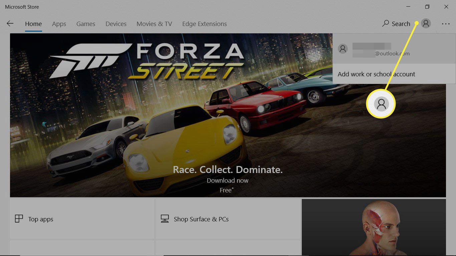The image size is (456, 256).
Task: Click the Shop Surface computer icon
Action: point(165,219)
